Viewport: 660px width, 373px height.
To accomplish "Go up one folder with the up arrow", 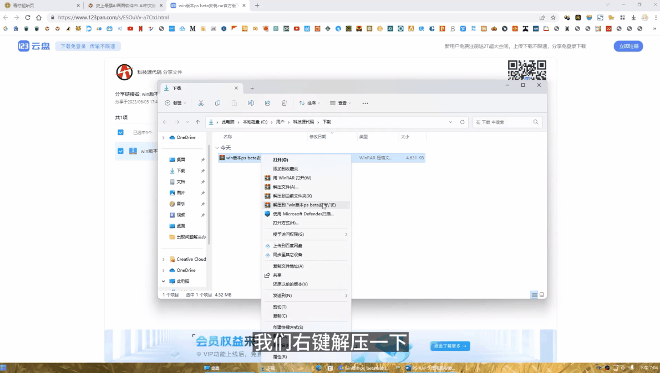I will click(x=198, y=122).
